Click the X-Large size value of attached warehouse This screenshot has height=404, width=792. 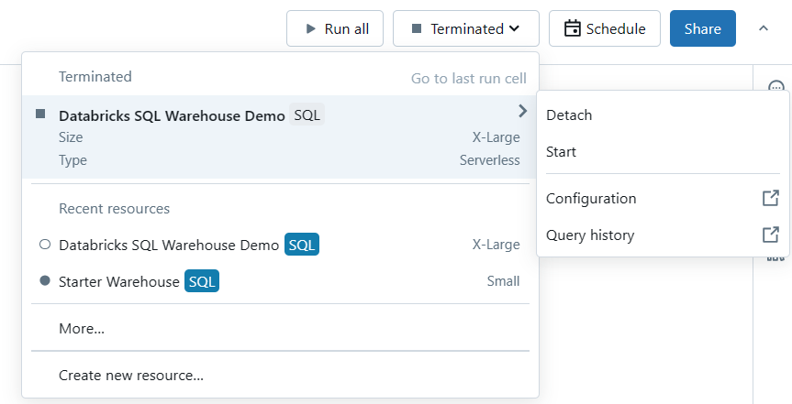496,137
